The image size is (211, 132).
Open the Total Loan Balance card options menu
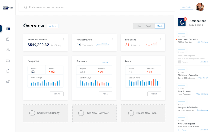click(63, 40)
